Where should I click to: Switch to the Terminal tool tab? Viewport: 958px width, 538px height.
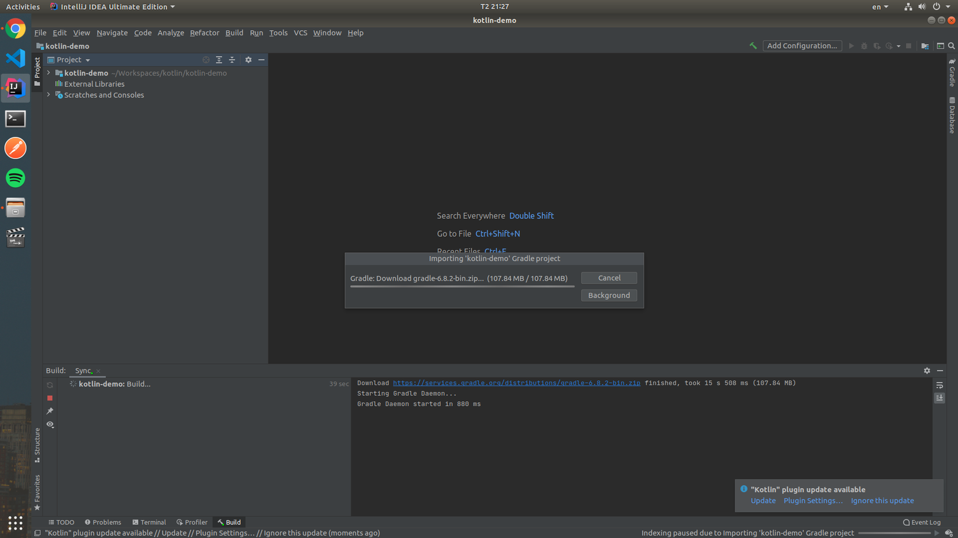[x=149, y=522]
